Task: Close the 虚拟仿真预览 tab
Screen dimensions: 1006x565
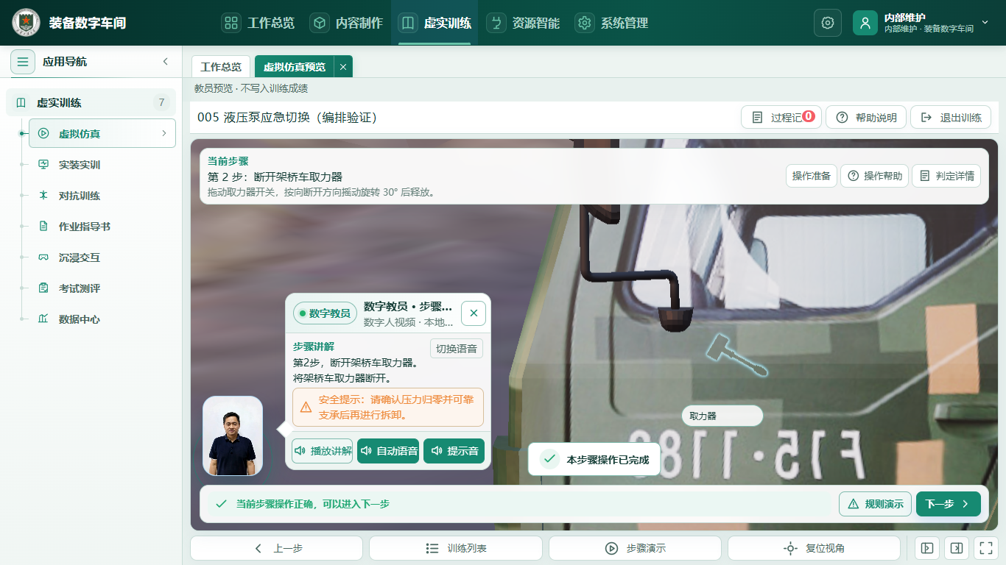Action: [343, 66]
